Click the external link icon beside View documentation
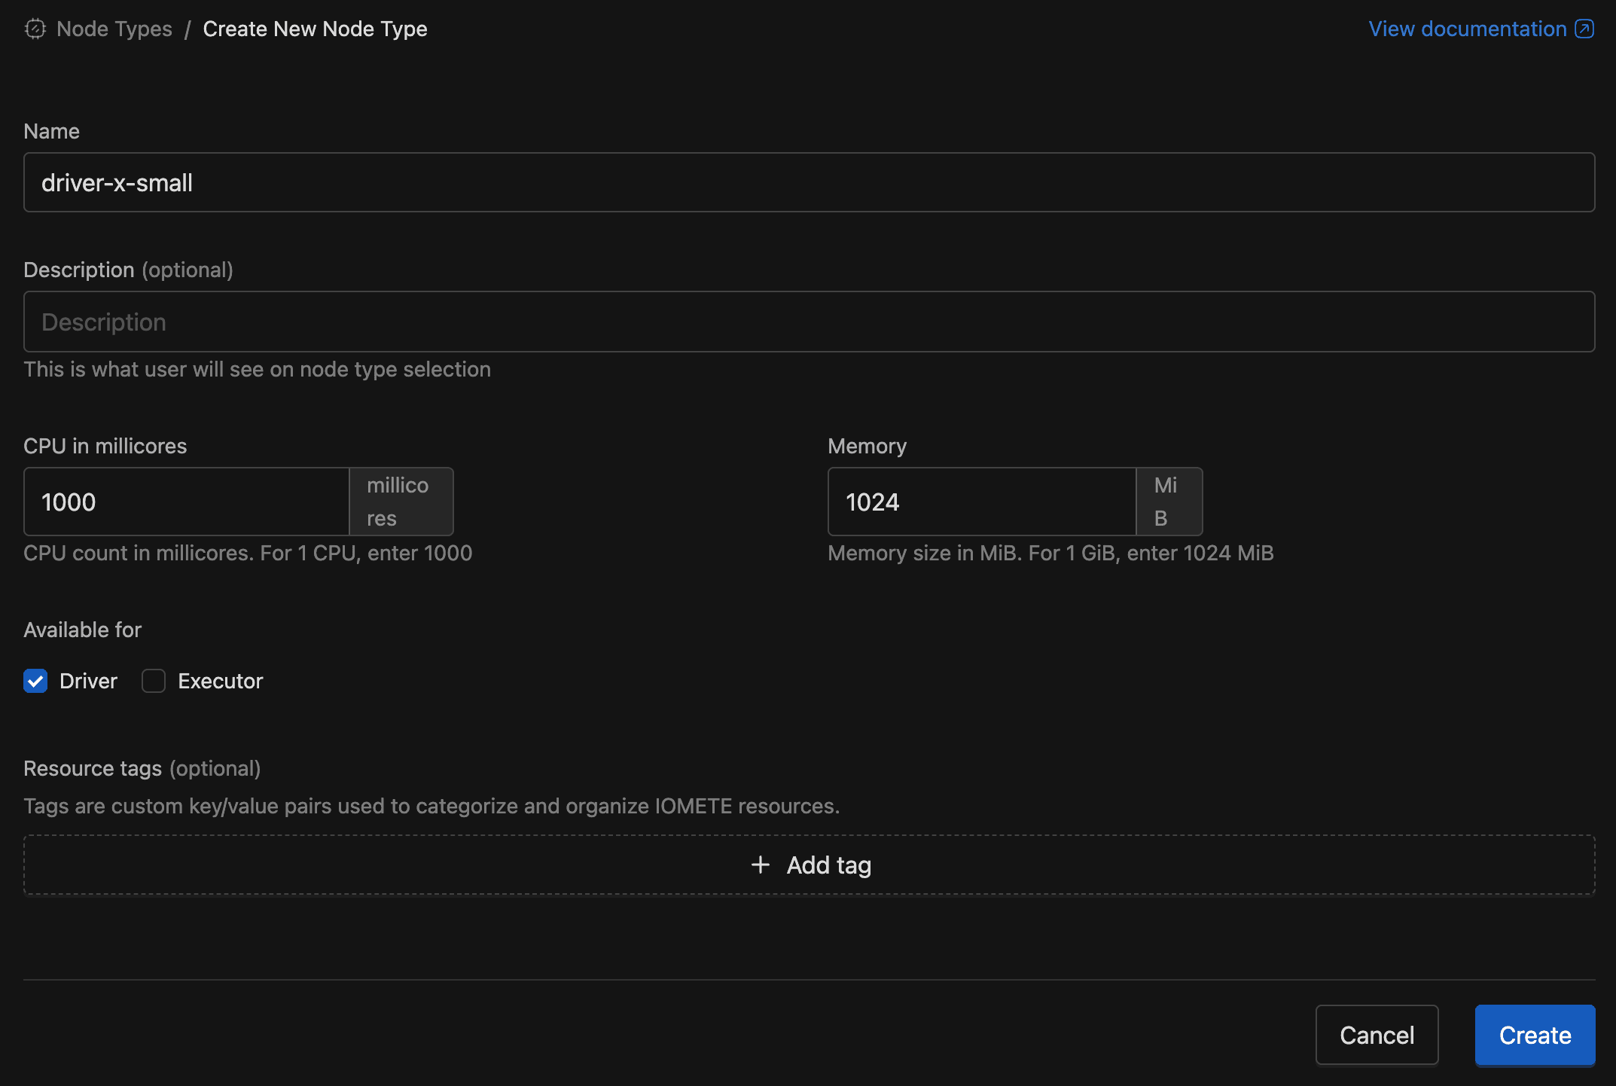Image resolution: width=1616 pixels, height=1086 pixels. (x=1584, y=29)
